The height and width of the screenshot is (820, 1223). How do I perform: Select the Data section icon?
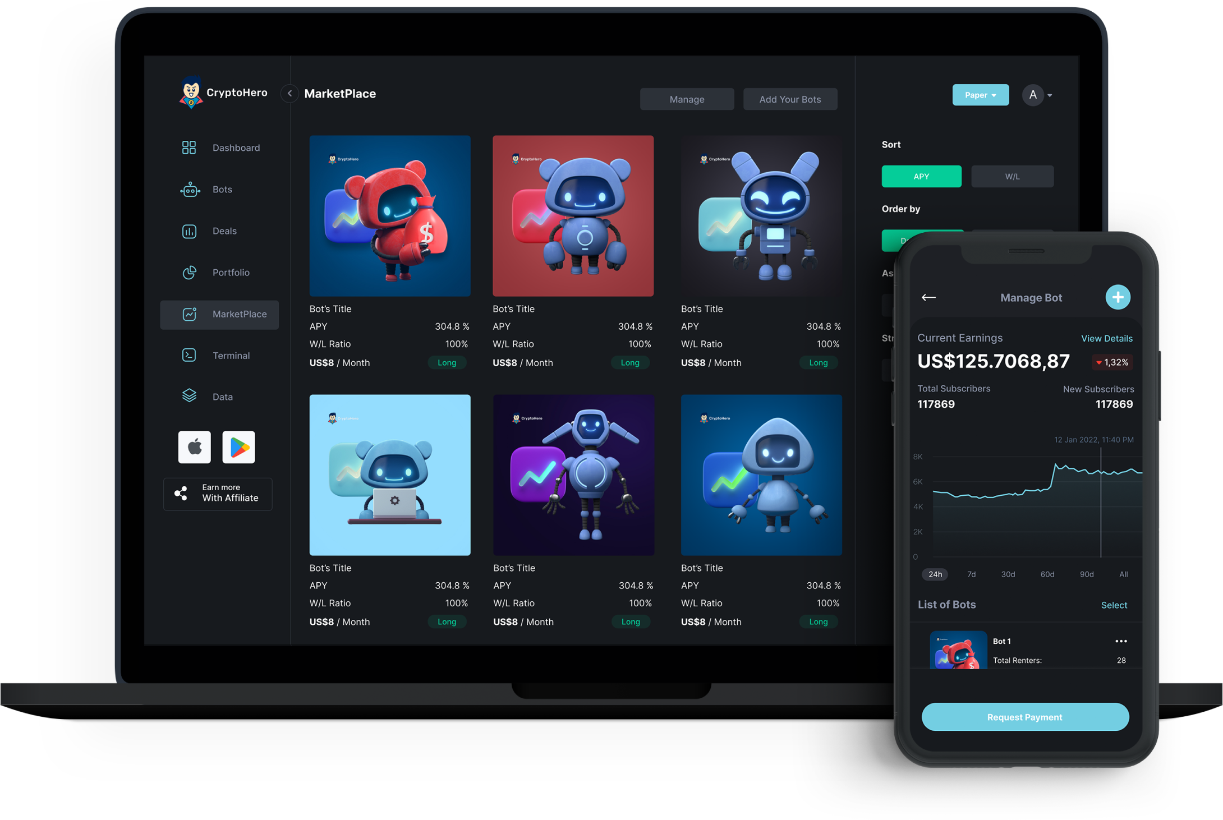click(190, 395)
